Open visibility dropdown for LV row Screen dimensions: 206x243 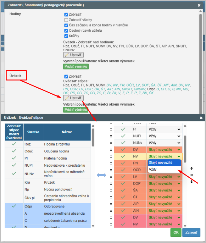164,177
